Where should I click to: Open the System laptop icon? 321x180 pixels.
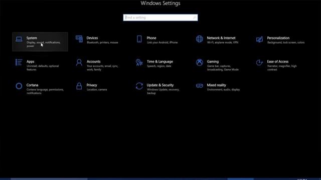[19, 39]
